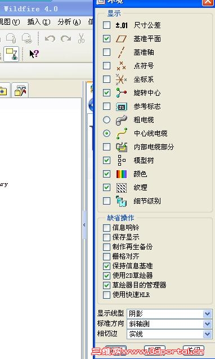Uncheck the 使用2D草绘器 checkbox
This screenshot has width=215, height=359.
106,276
